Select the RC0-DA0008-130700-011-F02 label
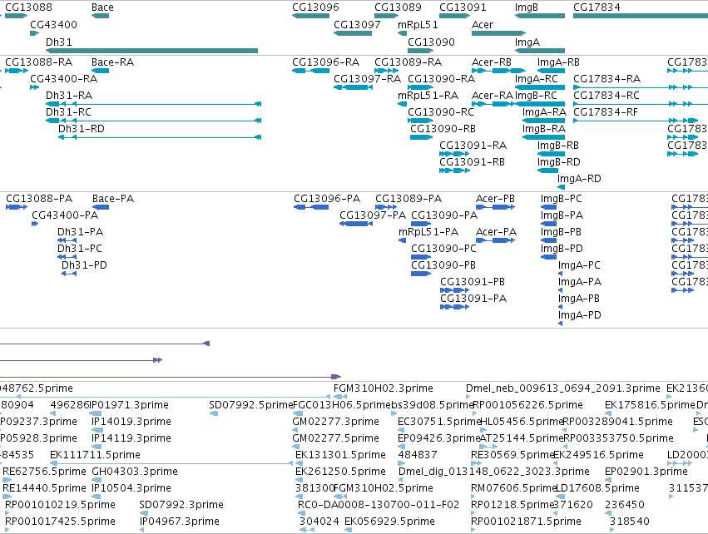Image resolution: width=708 pixels, height=534 pixels. (x=379, y=505)
